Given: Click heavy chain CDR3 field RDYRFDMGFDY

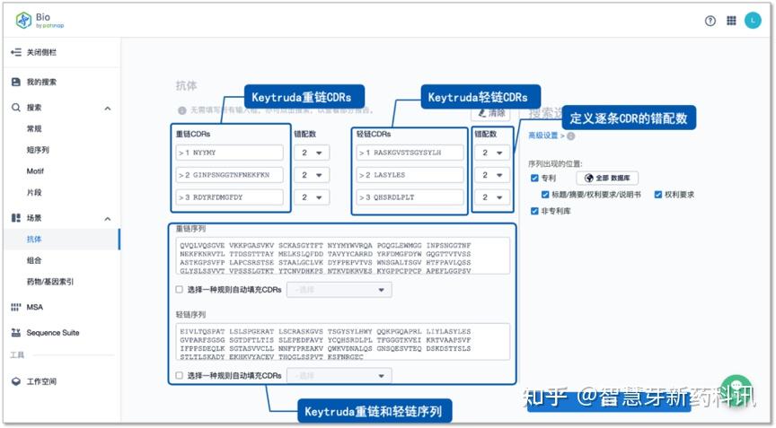Looking at the screenshot, I should click(230, 197).
